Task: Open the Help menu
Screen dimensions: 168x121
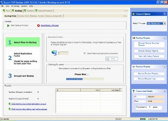Action: click(x=31, y=6)
